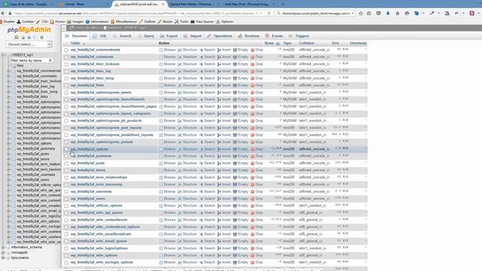Open the Triggers tab

click(299, 36)
